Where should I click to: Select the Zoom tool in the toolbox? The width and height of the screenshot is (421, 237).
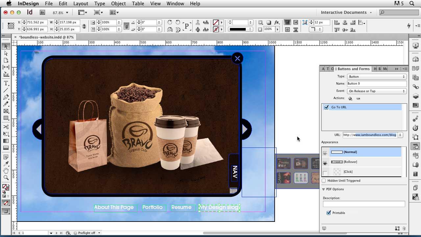(x=6, y=178)
